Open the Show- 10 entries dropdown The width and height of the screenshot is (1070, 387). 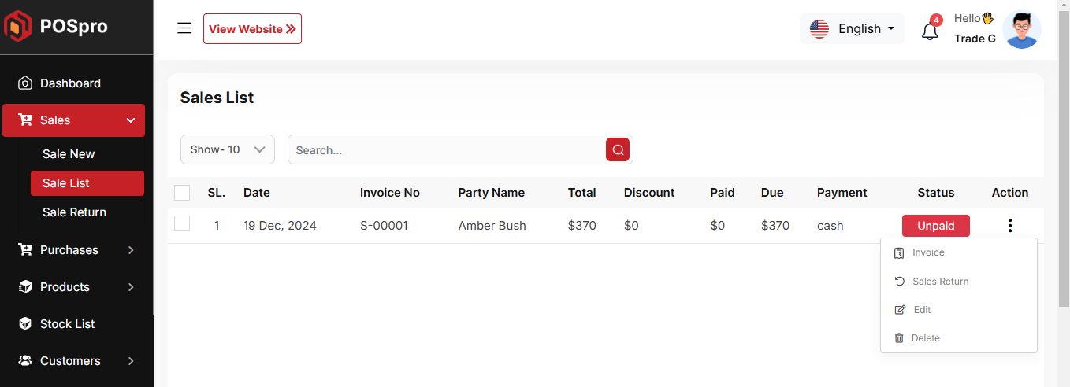pyautogui.click(x=227, y=149)
